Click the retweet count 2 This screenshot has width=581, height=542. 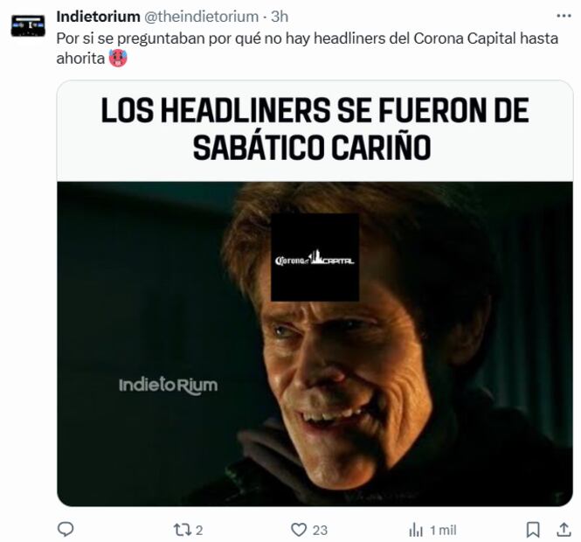(x=199, y=530)
